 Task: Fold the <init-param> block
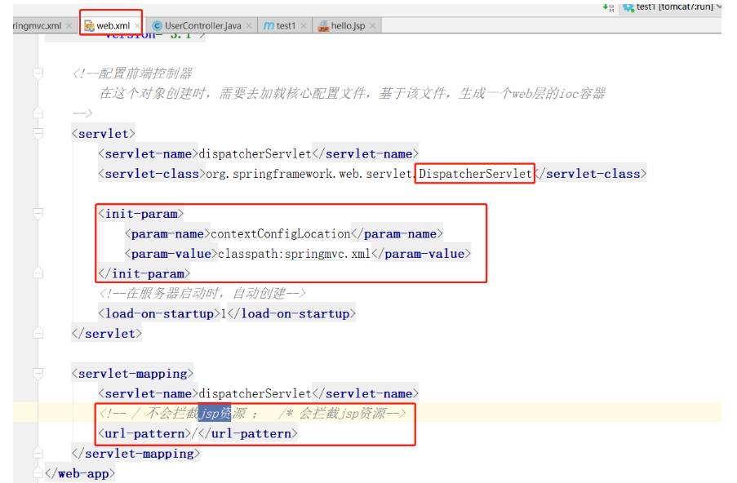coord(38,214)
